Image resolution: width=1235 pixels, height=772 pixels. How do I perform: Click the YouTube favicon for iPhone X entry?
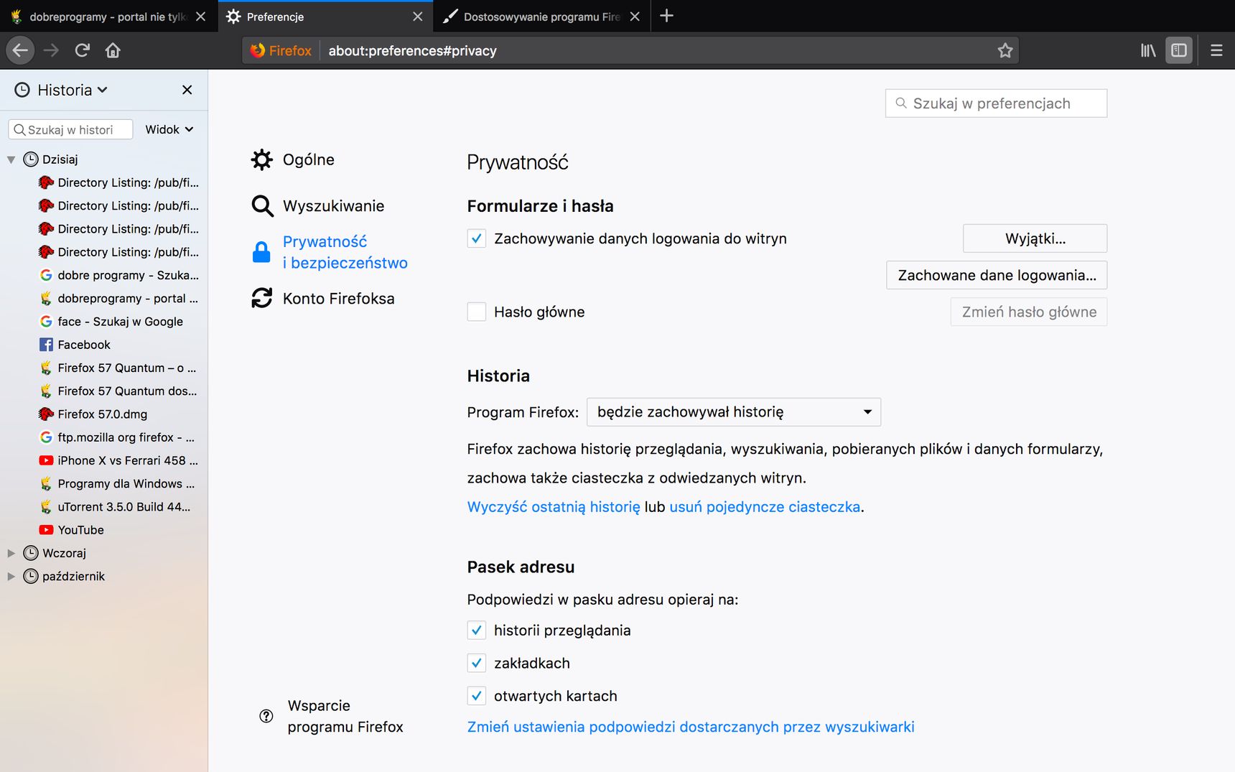tap(46, 460)
